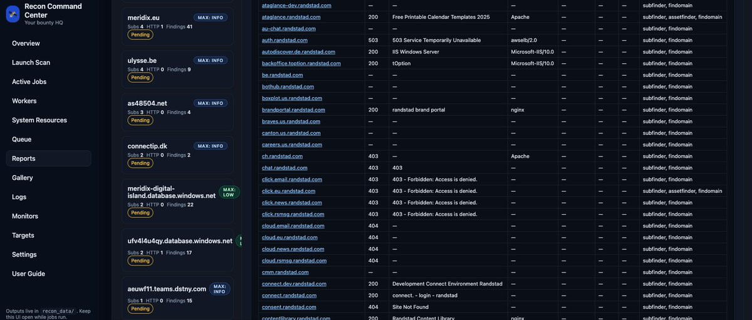Click 'randstad brand portal' title cell
The width and height of the screenshot is (752, 320).
419,110
